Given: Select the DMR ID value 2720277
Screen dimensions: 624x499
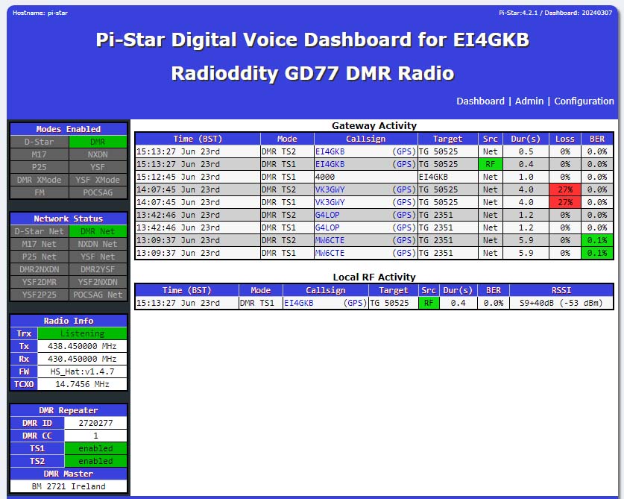Looking at the screenshot, I should [x=96, y=424].
